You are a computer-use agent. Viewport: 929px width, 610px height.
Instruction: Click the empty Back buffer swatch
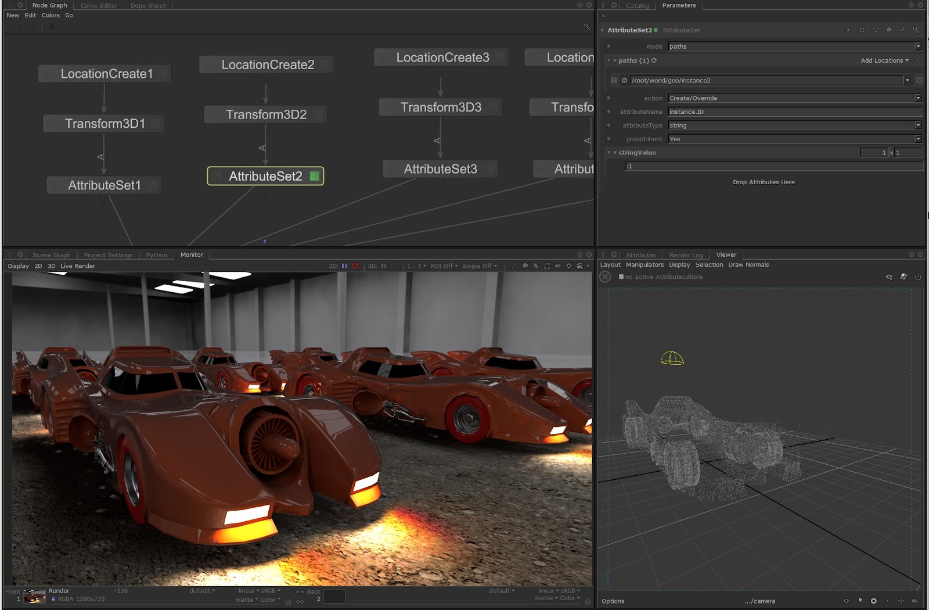(x=334, y=597)
